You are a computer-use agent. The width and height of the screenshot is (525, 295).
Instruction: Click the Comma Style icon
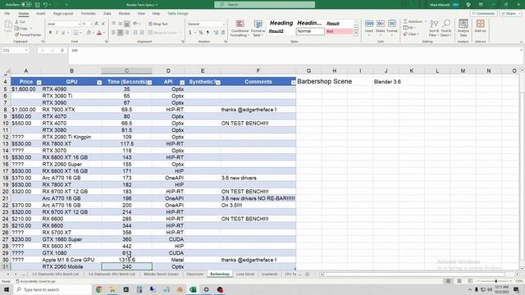[208, 33]
